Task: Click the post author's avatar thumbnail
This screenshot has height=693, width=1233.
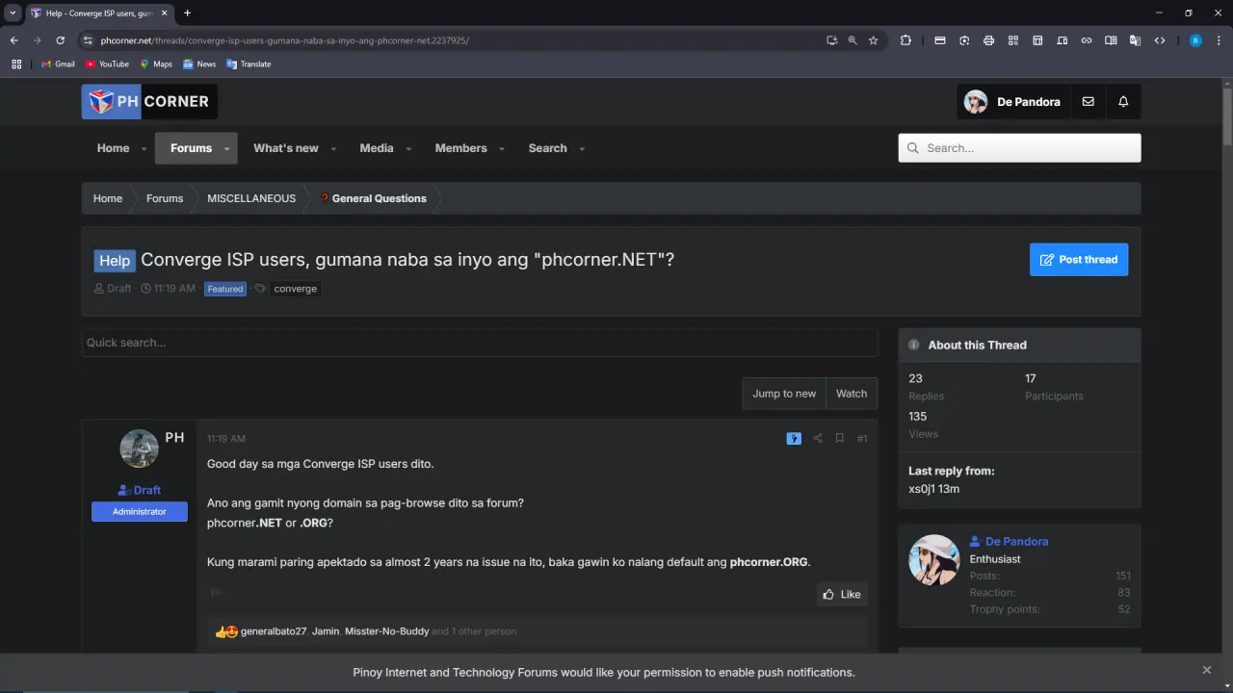Action: pos(140,449)
